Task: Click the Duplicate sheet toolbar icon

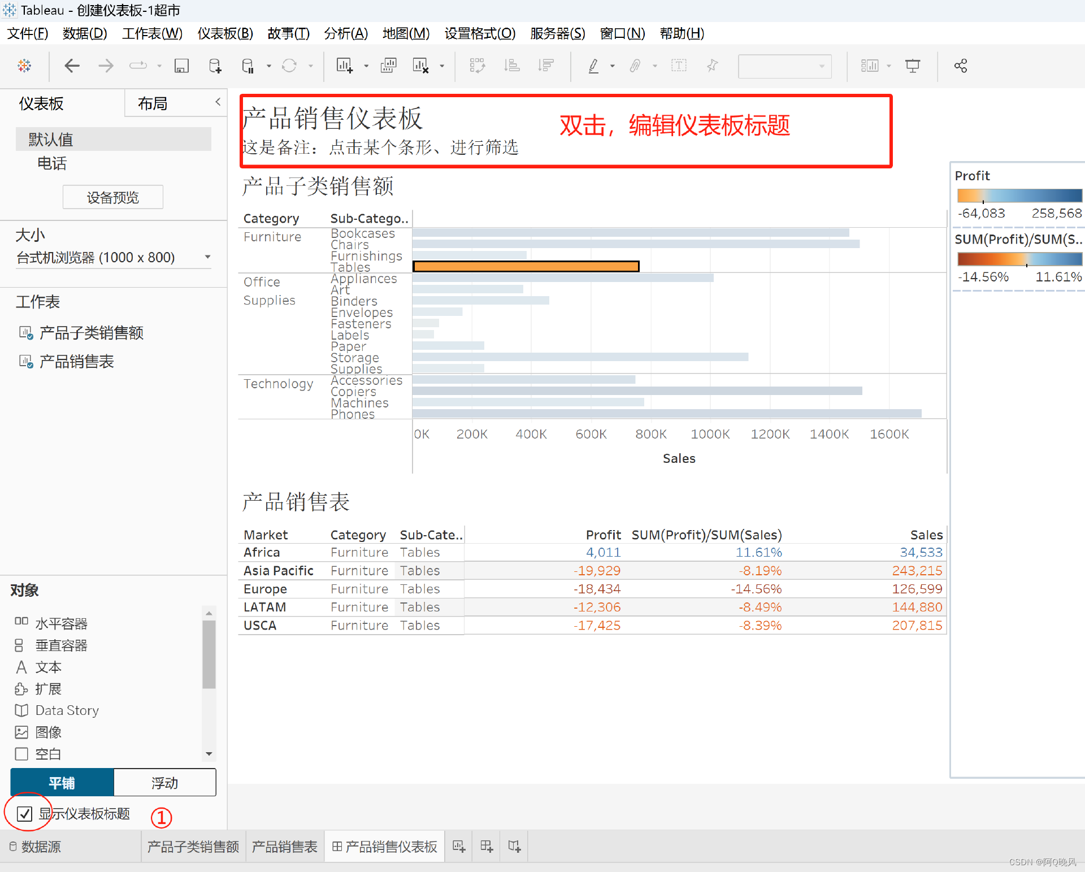Action: point(389,66)
